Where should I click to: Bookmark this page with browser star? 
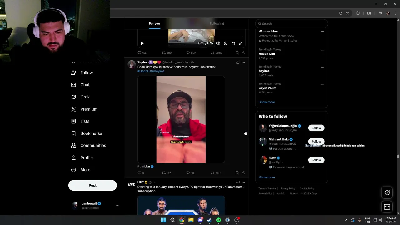[347, 13]
